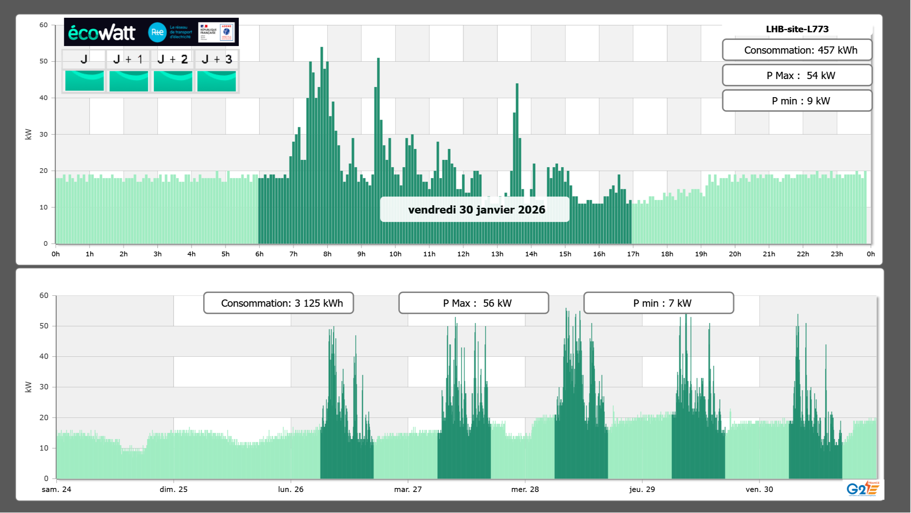Image resolution: width=911 pixels, height=513 pixels.
Task: Click the P Max : 54 kW box
Action: coord(797,75)
